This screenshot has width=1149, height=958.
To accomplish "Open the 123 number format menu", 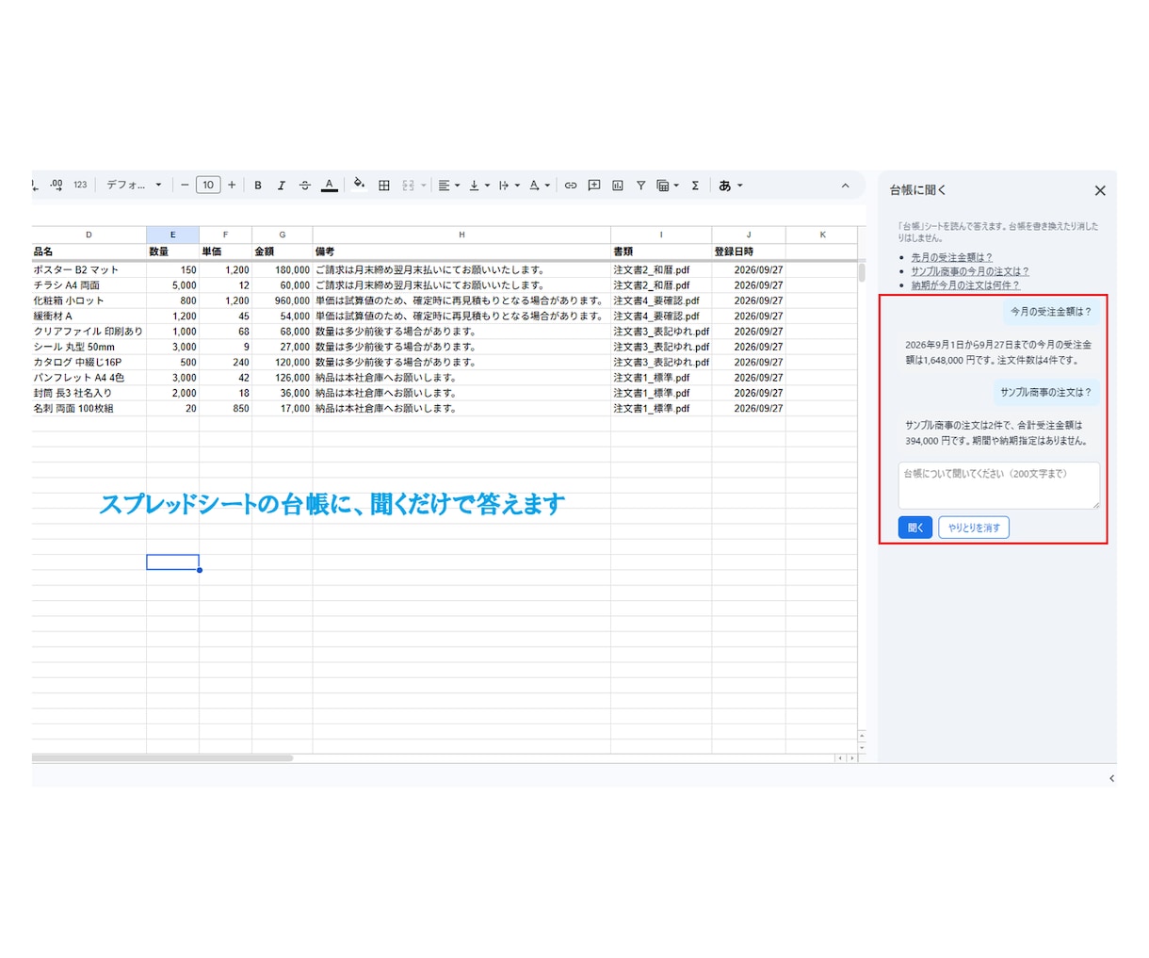I will click(80, 186).
